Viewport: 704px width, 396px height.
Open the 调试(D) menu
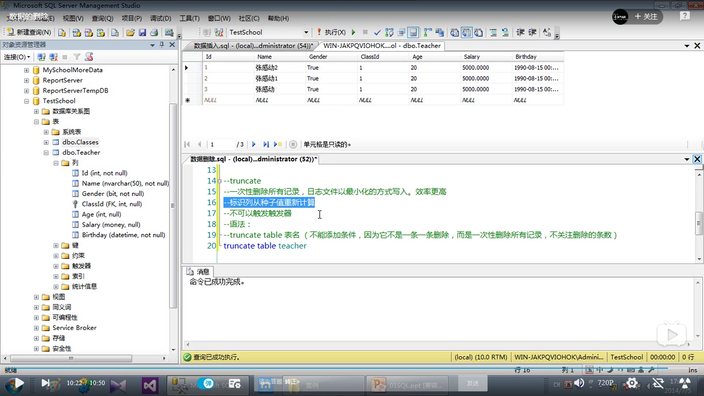point(160,19)
